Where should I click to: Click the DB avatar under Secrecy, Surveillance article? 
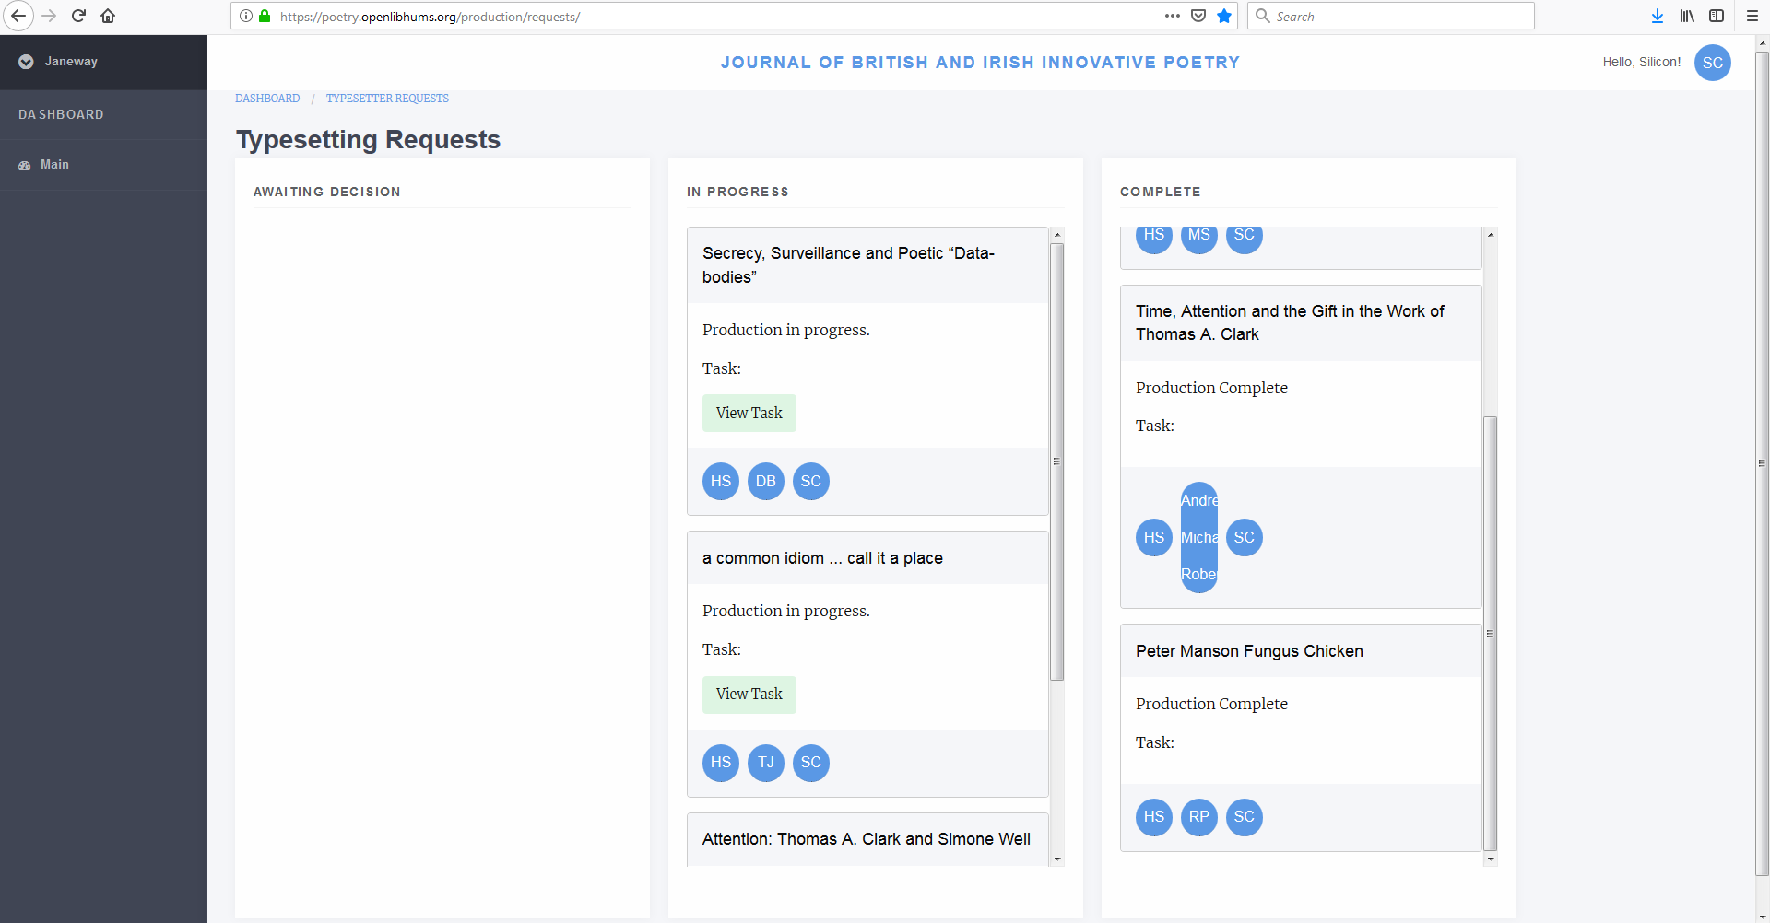(x=765, y=481)
